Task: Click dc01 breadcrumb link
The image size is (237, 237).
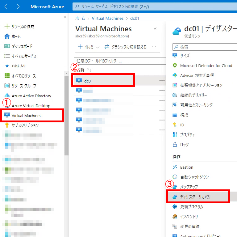Action: [135, 18]
